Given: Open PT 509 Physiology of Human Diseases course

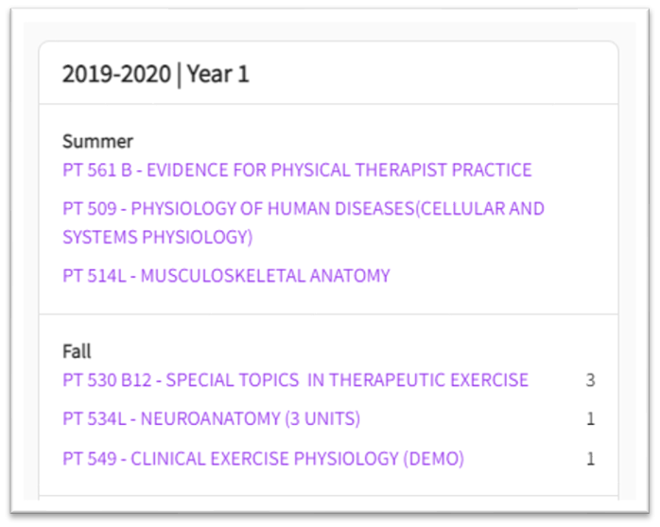Looking at the screenshot, I should click(x=303, y=208).
